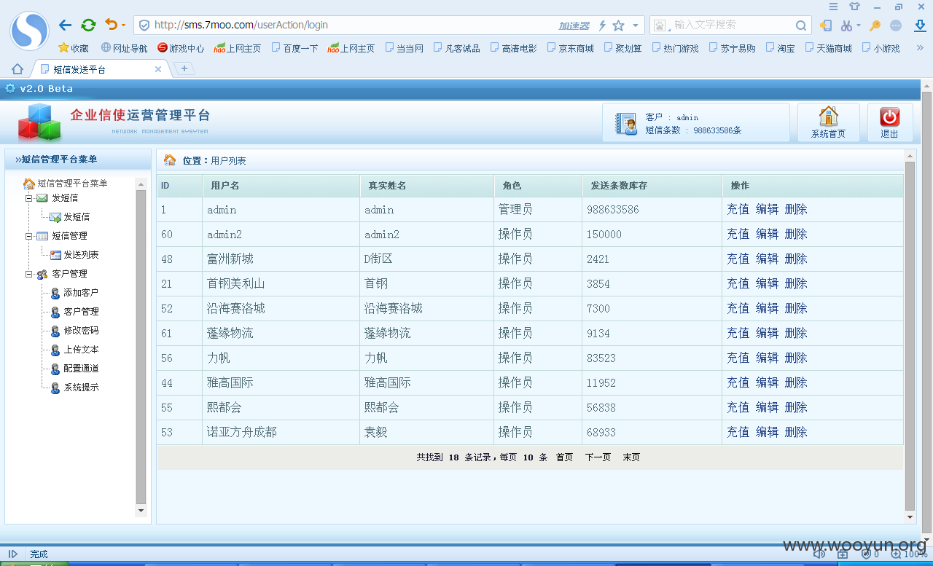This screenshot has height=566, width=933.
Task: Click 删除 for user 力帆
Action: tap(796, 358)
